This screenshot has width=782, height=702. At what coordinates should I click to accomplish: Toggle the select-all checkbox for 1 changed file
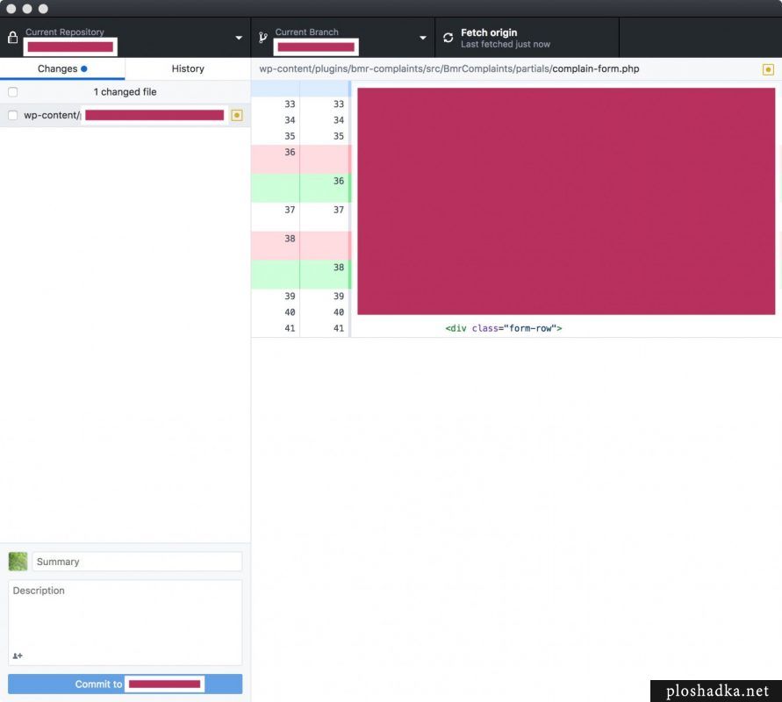point(13,92)
